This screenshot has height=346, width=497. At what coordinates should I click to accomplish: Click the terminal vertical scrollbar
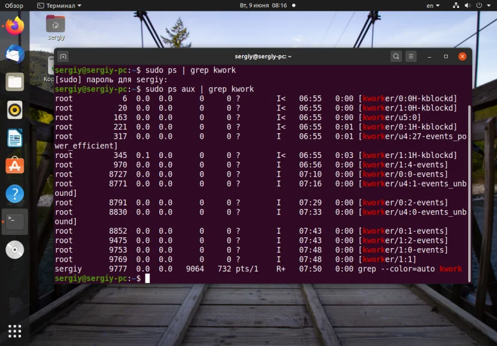click(469, 193)
